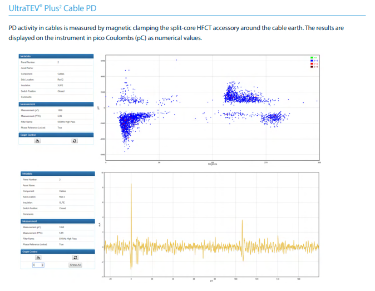
Task: Click the number stepper field showing 3
Action: click(x=38, y=265)
